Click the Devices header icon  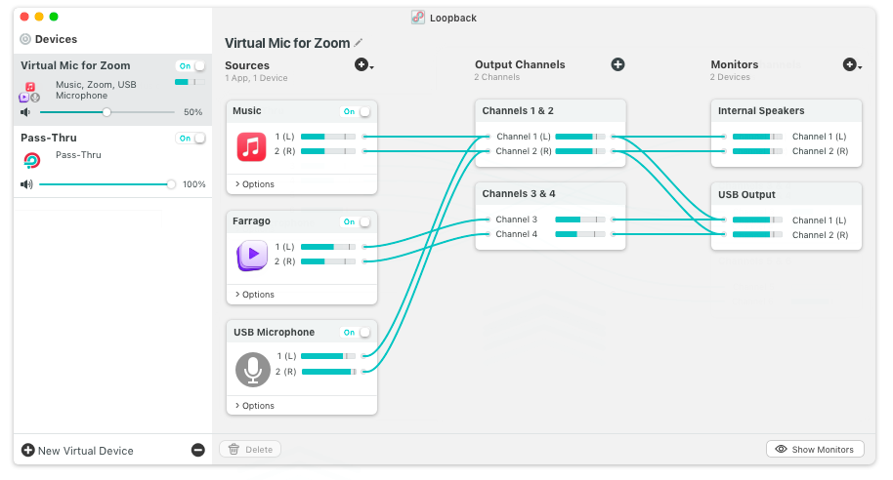[x=25, y=39]
